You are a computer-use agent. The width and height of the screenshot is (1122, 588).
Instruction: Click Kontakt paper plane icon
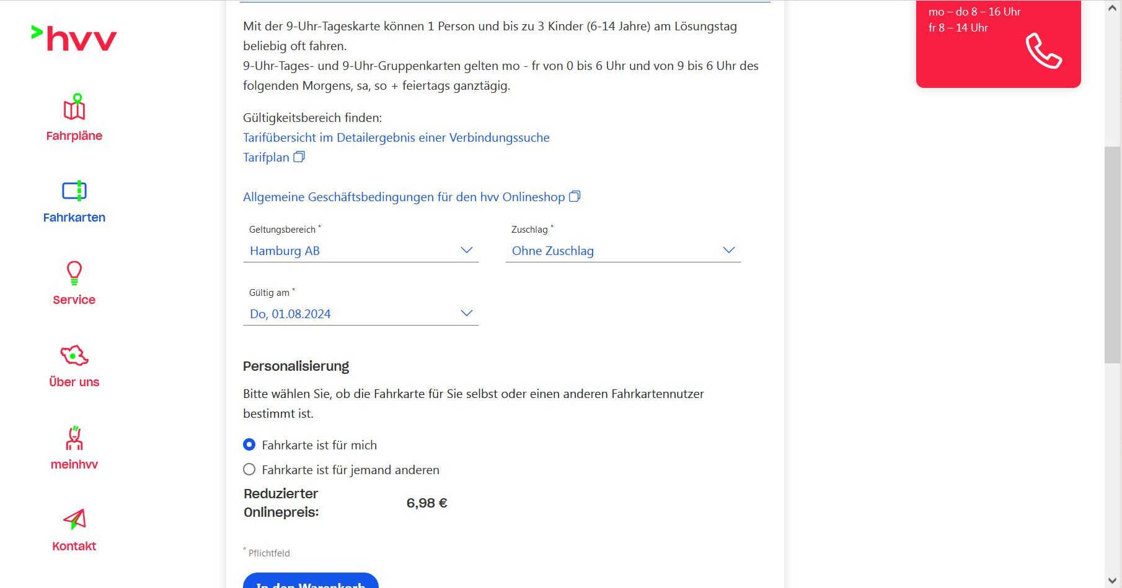click(x=74, y=519)
